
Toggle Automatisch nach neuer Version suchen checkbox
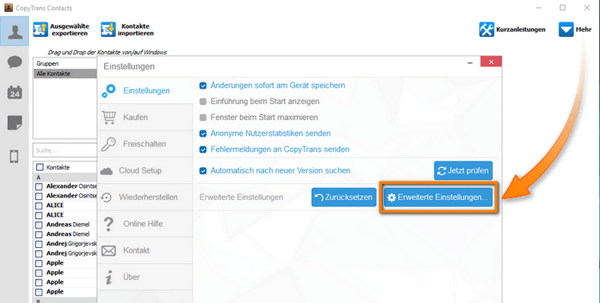(x=203, y=170)
